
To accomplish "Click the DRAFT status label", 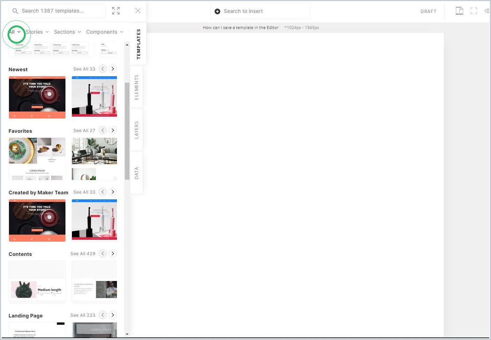I will coord(428,11).
